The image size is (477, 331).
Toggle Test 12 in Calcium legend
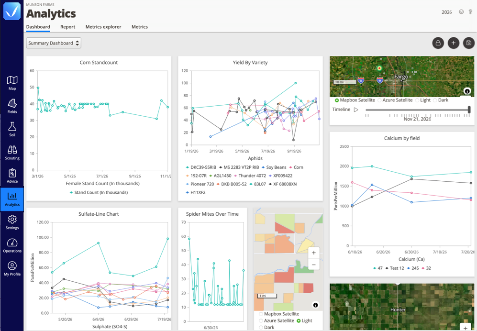(395, 268)
